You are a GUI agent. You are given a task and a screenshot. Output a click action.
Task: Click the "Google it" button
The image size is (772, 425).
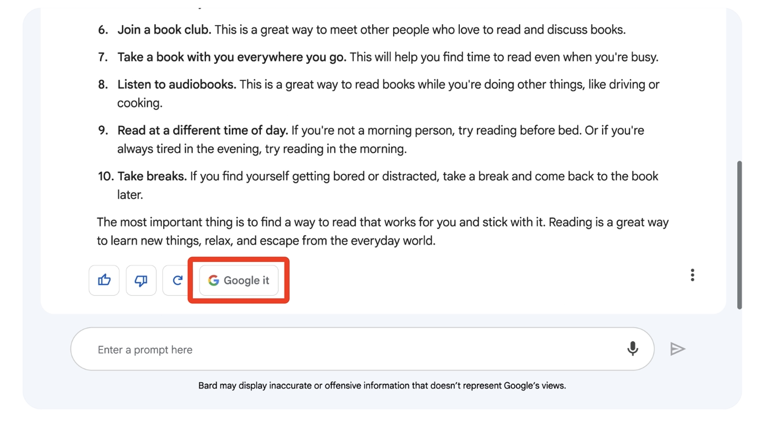click(x=238, y=280)
